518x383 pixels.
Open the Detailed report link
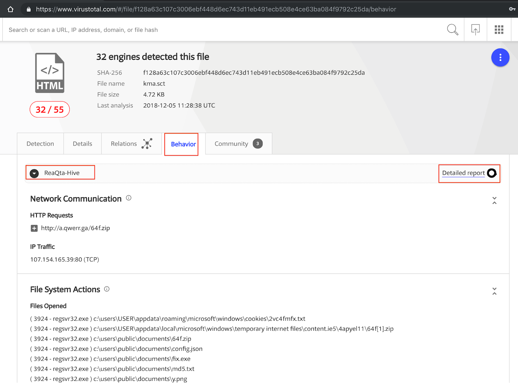pyautogui.click(x=463, y=173)
